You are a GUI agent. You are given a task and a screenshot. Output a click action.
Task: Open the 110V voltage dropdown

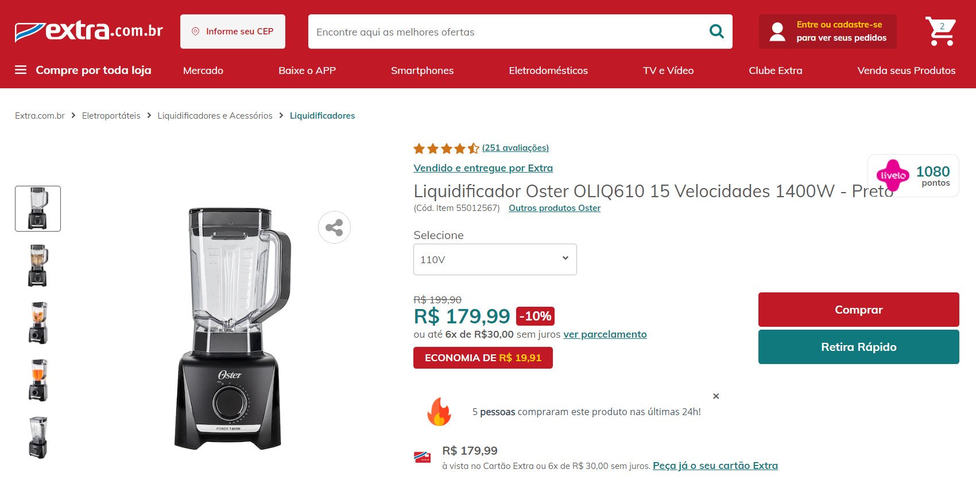(x=495, y=260)
